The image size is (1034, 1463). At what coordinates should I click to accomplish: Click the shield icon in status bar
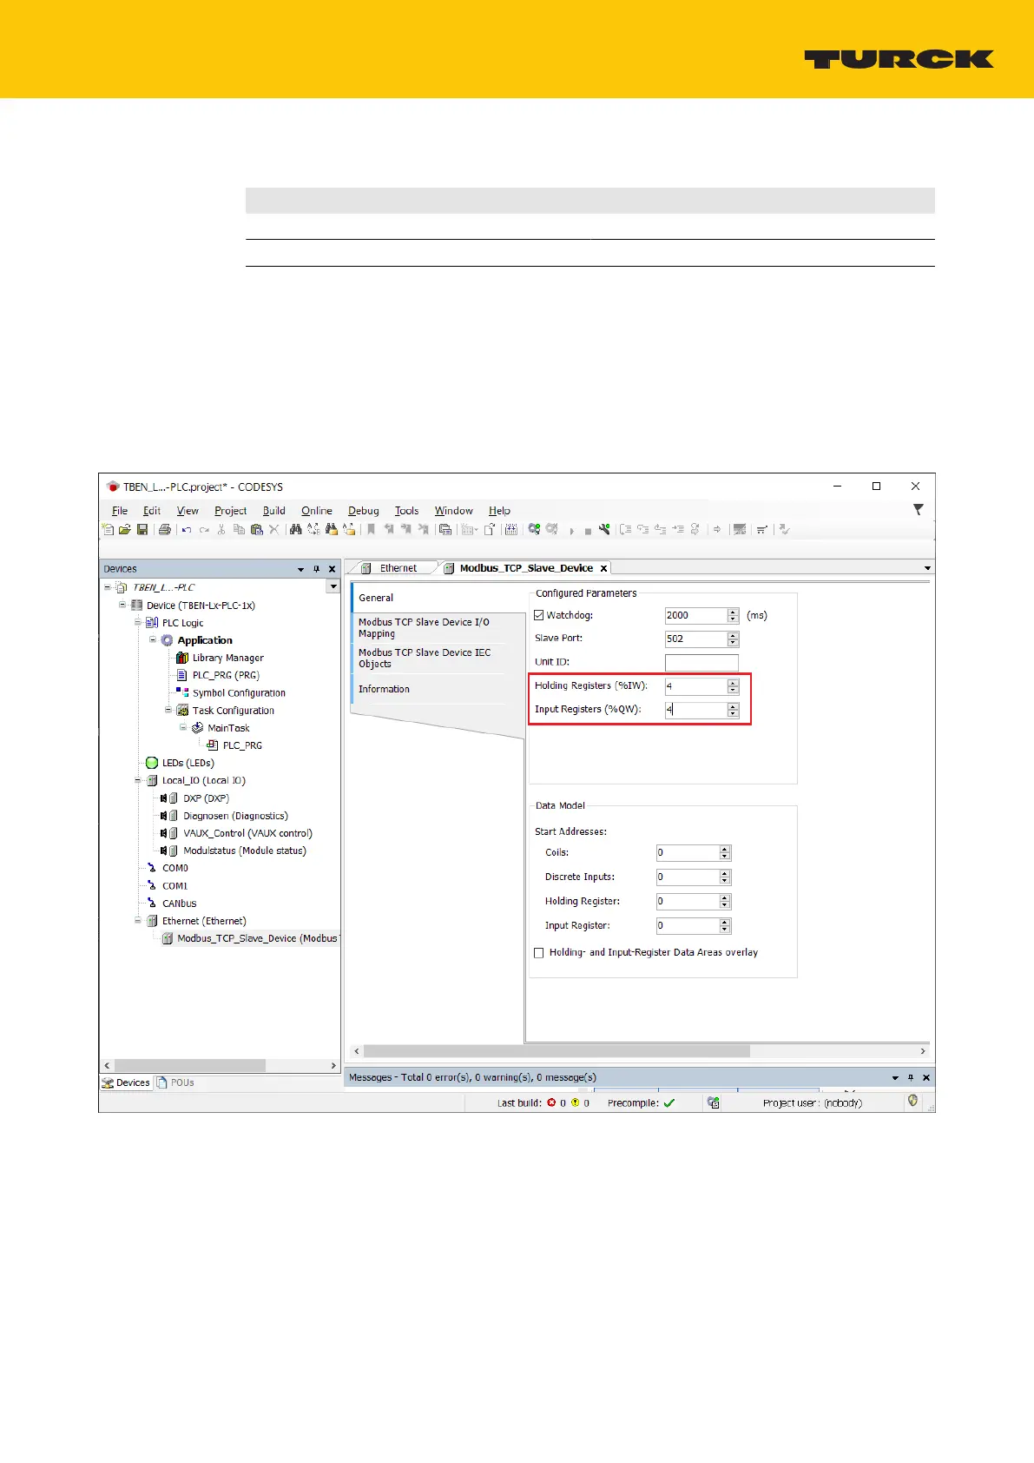tap(912, 1101)
